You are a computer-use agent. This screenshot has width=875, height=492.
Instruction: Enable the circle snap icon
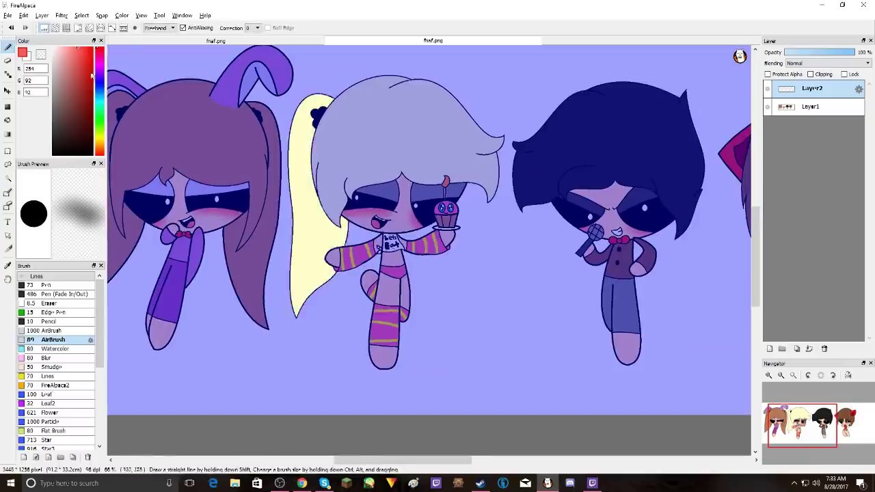(100, 28)
